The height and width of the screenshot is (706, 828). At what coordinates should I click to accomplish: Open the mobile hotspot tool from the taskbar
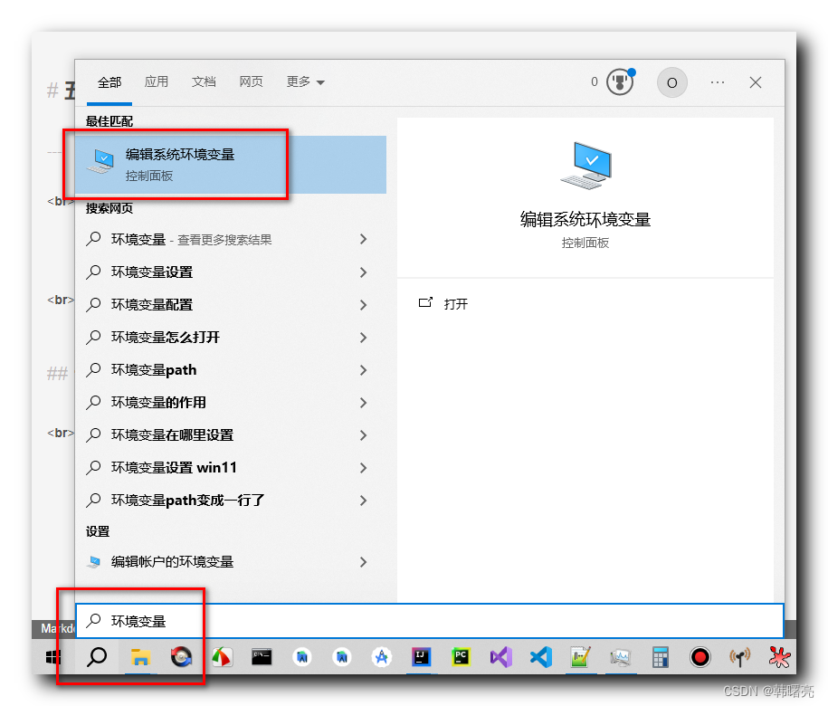[x=739, y=658]
